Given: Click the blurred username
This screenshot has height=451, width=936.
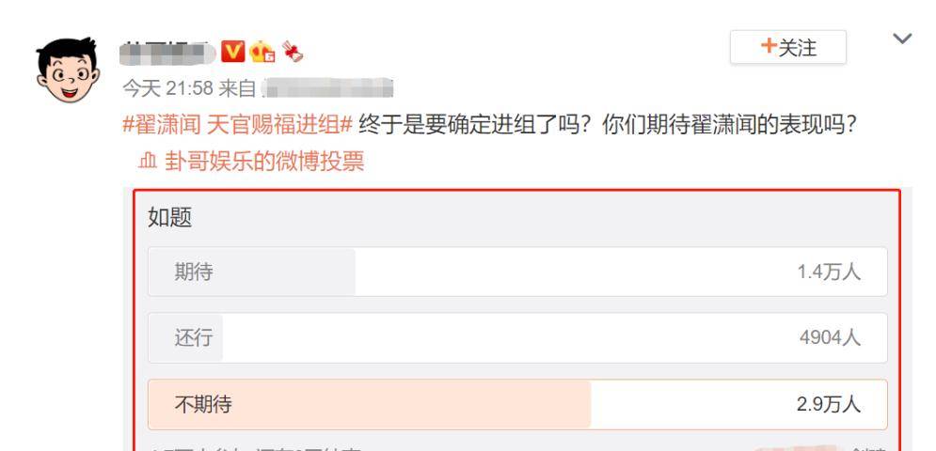Looking at the screenshot, I should pyautogui.click(x=167, y=54).
